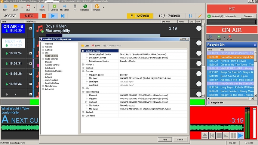
Task: Expand Playlists in configuration tree
Action: pyautogui.click(x=43, y=47)
